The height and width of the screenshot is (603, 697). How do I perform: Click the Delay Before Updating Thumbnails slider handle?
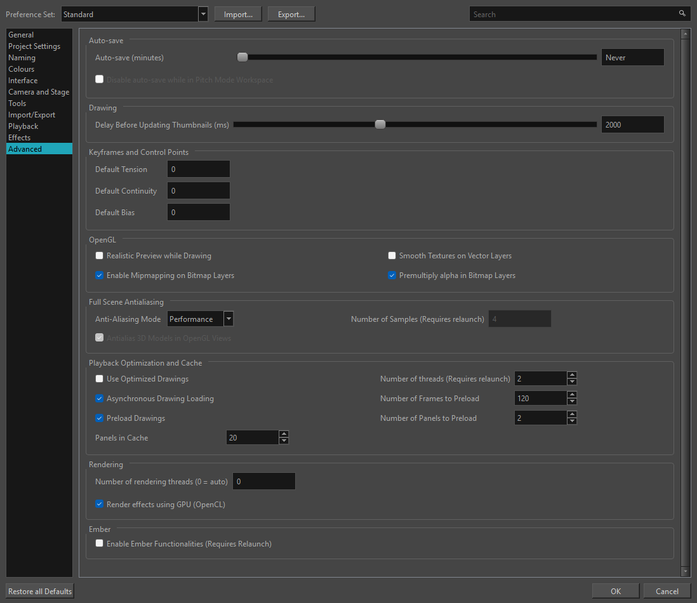(380, 124)
